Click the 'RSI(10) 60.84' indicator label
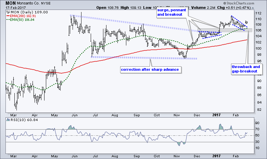 click(x=24, y=120)
